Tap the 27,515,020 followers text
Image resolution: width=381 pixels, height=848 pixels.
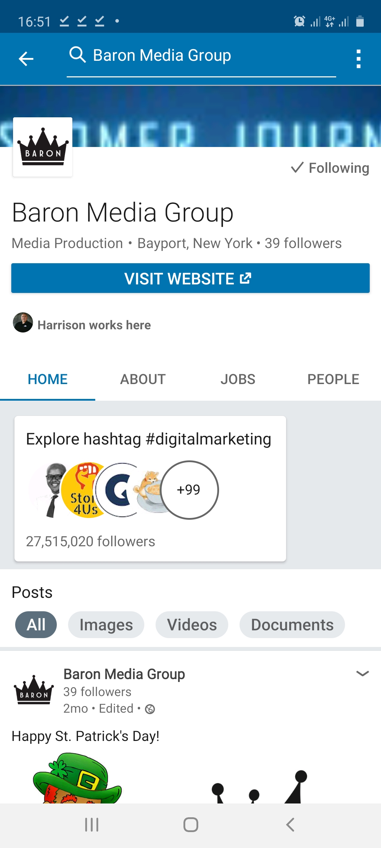[x=91, y=542]
